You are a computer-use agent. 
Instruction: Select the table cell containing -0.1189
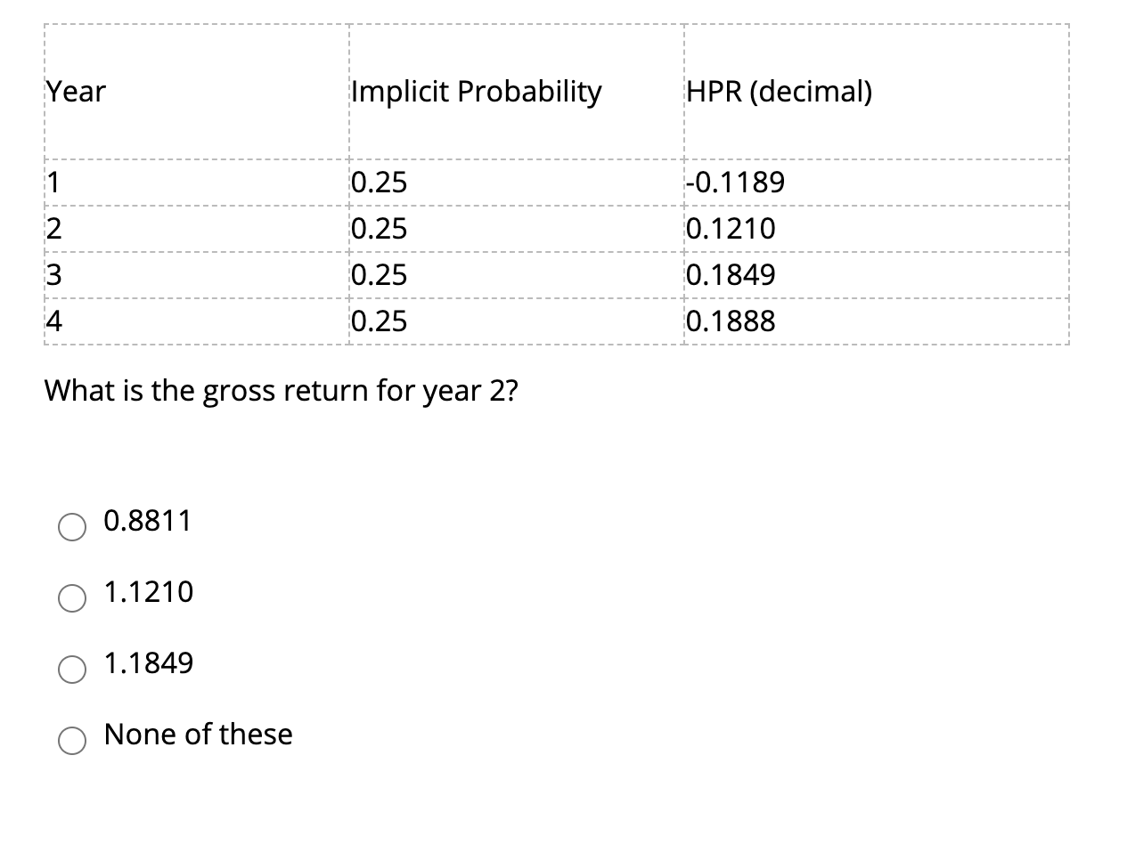coord(735,182)
